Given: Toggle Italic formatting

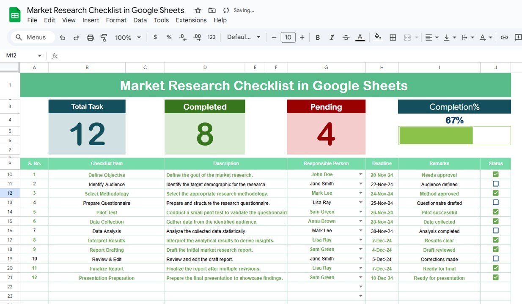Looking at the screenshot, I should 332,37.
